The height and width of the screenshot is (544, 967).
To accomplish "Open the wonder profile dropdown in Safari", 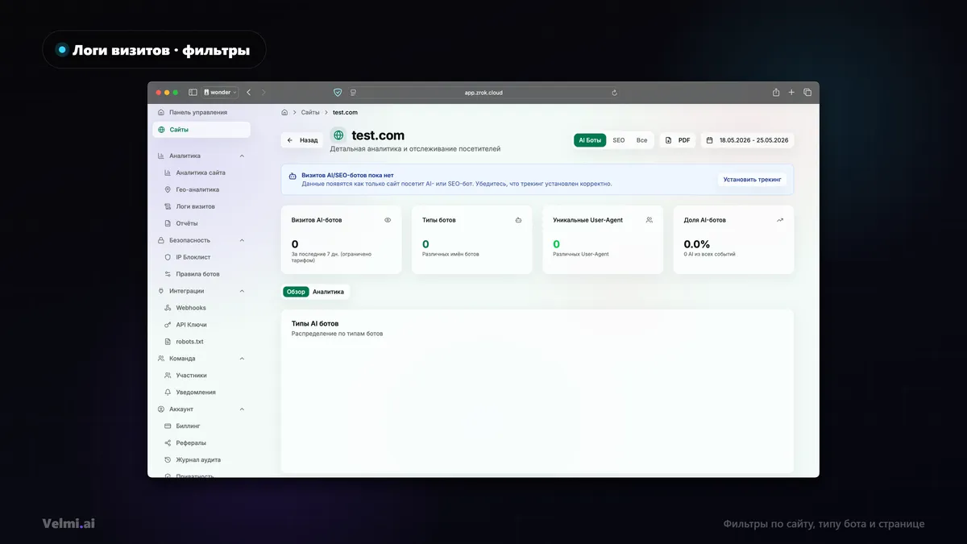I will [x=220, y=93].
